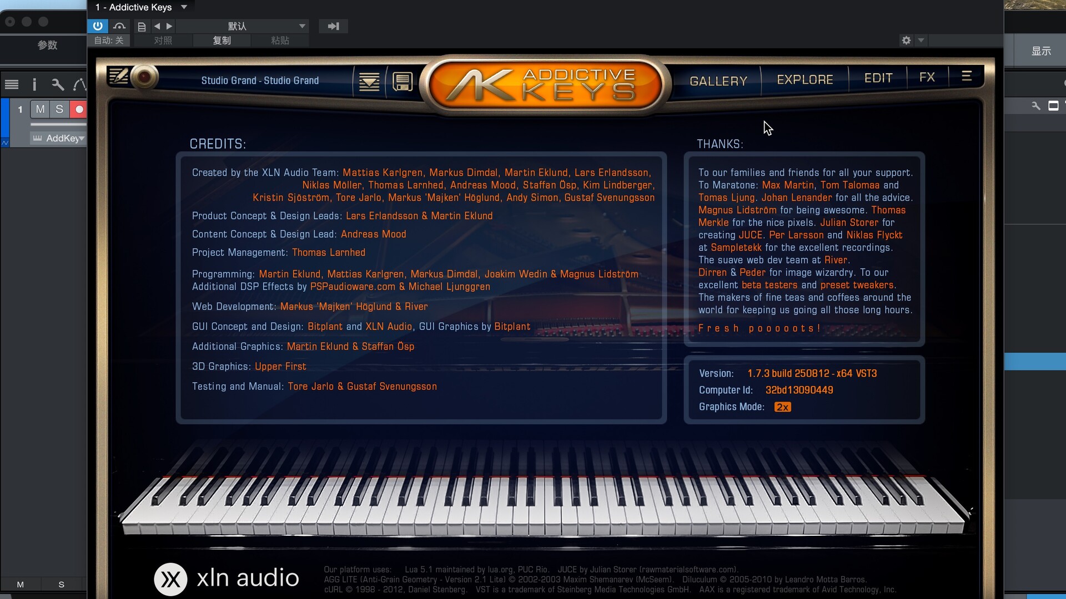Open the inspector info i icon

[34, 84]
